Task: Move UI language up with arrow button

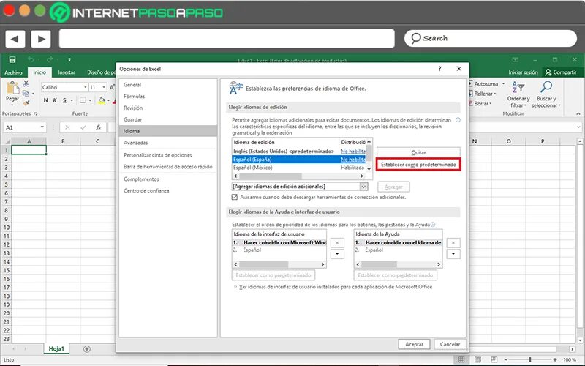Action: (337, 243)
